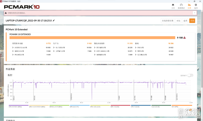
Task: Click the PCMark 10 Extended title
Action: tap(17, 29)
